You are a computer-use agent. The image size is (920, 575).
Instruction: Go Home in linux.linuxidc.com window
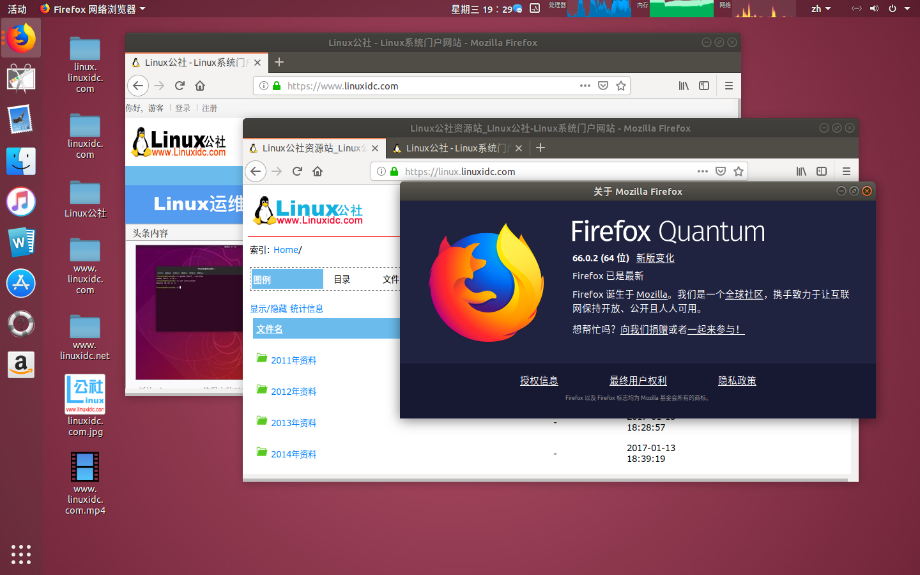click(318, 171)
